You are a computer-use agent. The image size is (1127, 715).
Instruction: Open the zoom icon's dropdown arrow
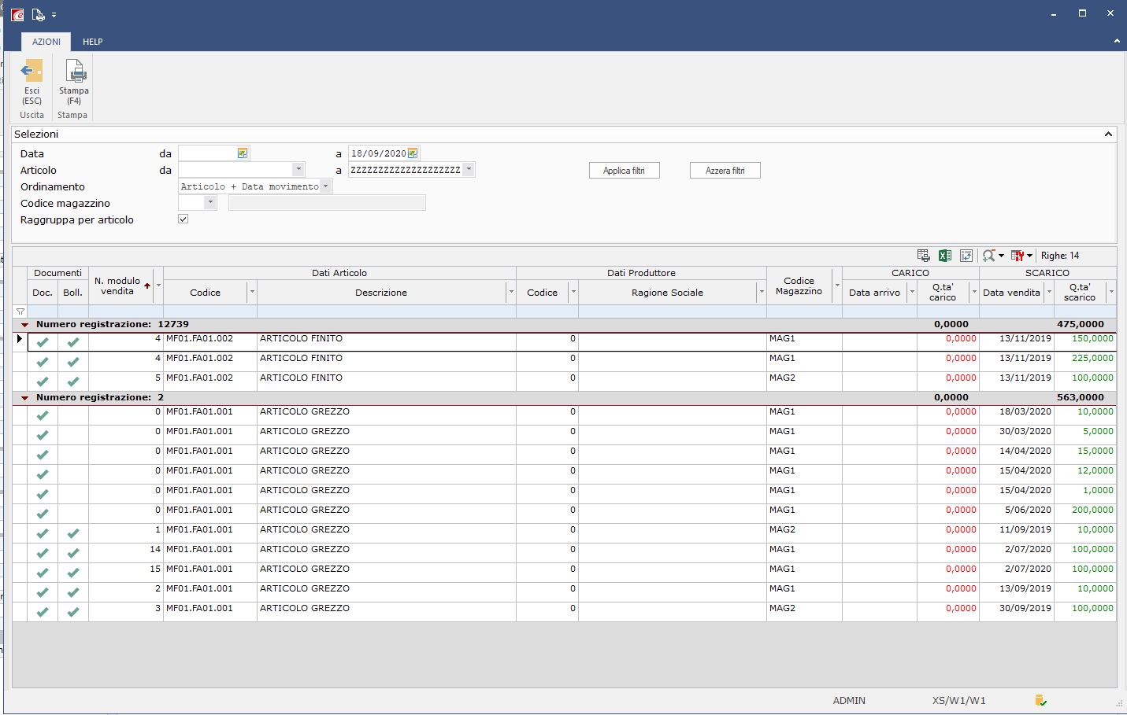click(1002, 256)
